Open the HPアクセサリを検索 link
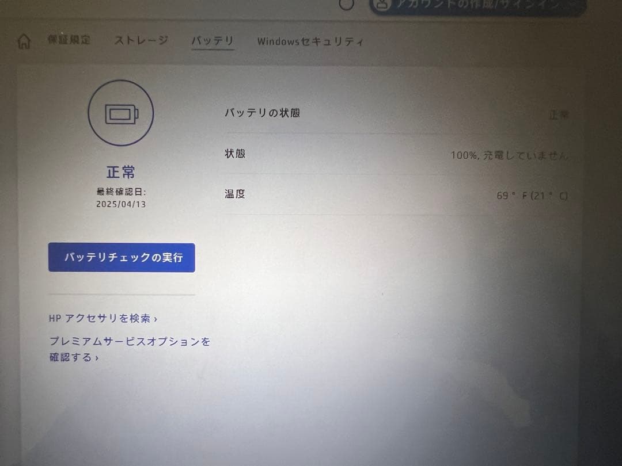 (x=101, y=318)
